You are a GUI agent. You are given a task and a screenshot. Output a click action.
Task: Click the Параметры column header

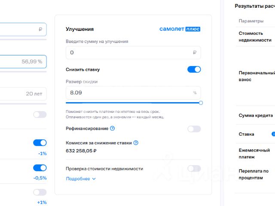coord(251,21)
